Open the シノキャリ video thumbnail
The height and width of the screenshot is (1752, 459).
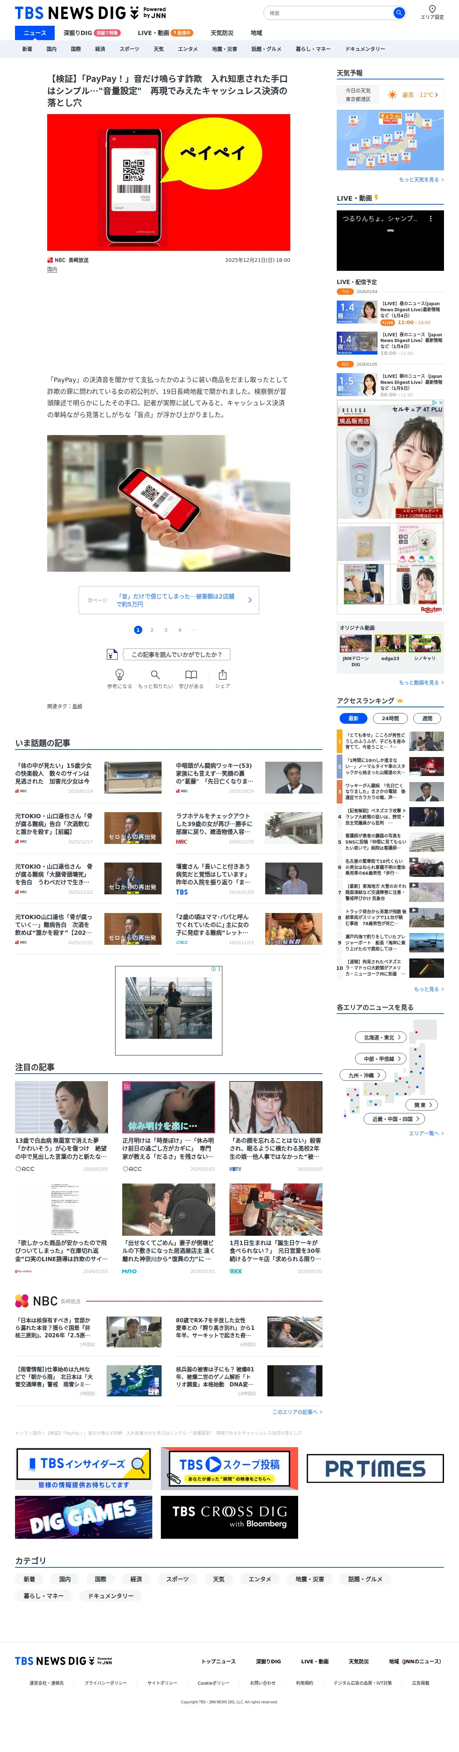pyautogui.click(x=425, y=643)
